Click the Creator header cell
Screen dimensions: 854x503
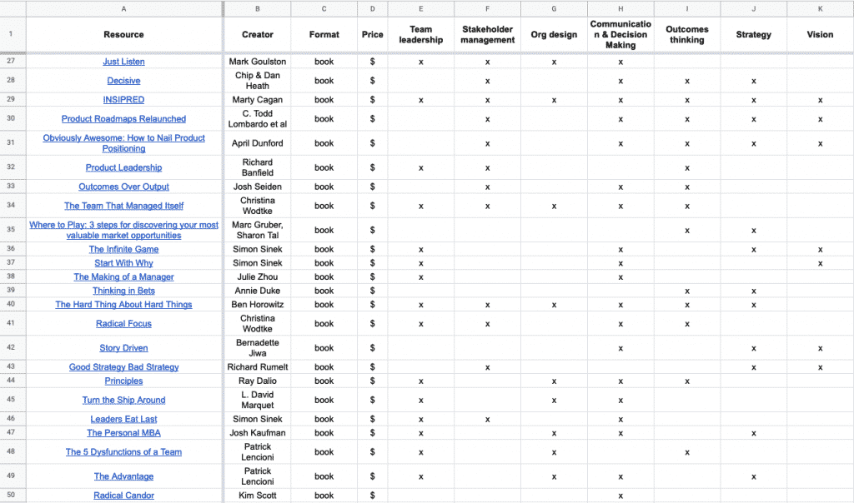257,34
